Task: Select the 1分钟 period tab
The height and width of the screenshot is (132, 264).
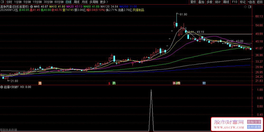Action: click(18, 2)
